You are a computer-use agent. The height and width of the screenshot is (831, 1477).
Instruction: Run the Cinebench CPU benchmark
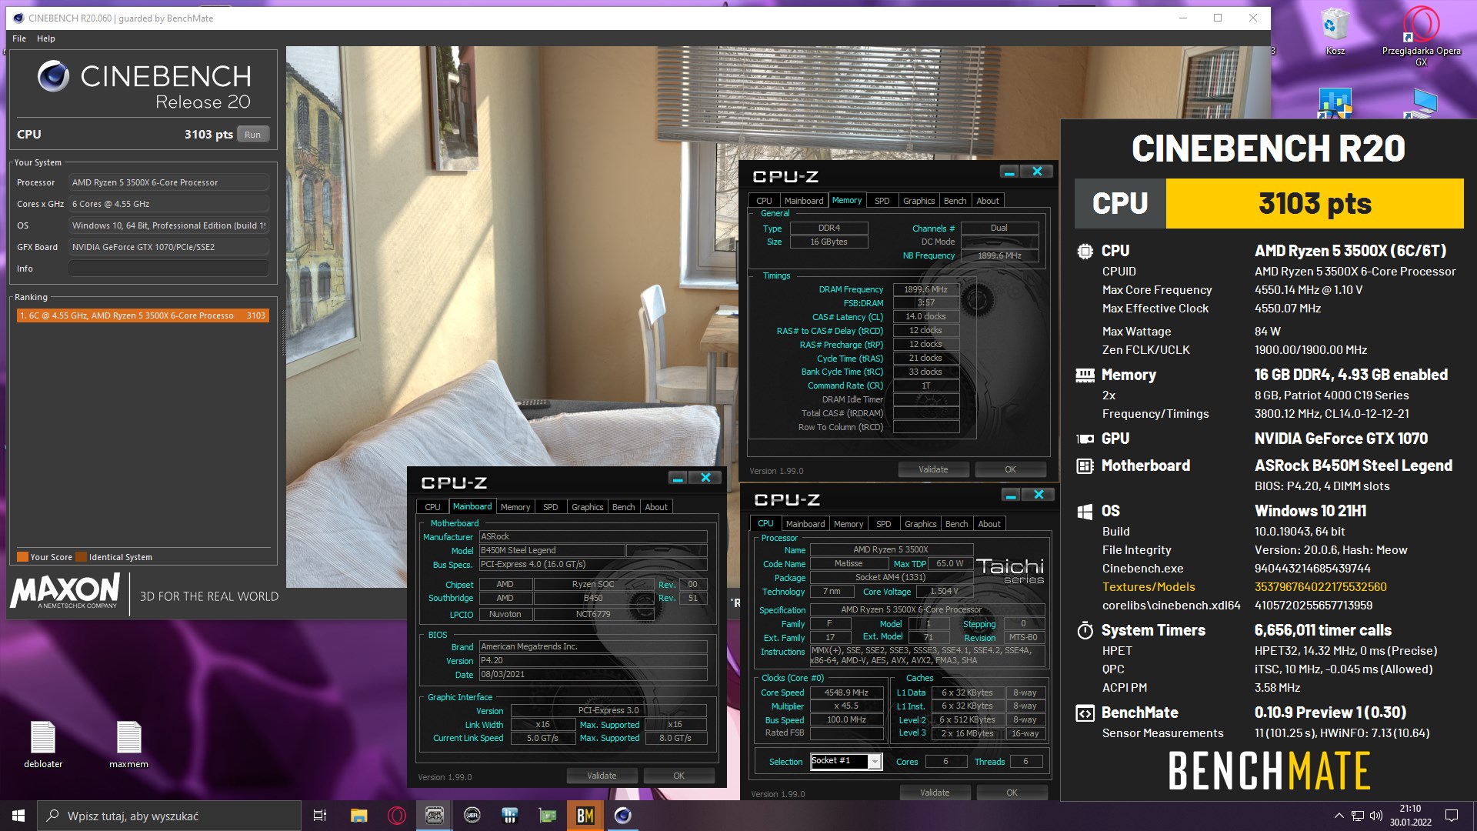252,135
